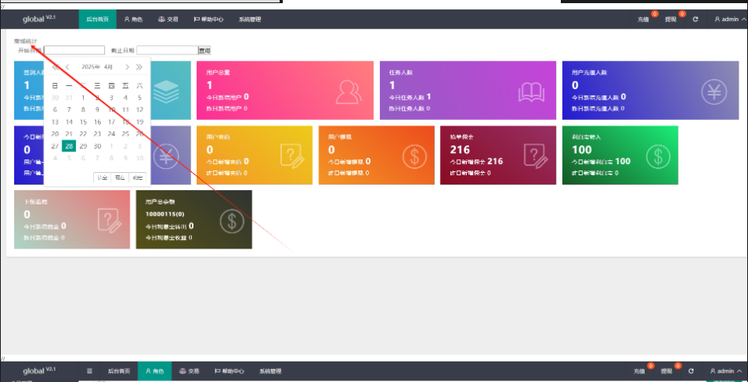Viewport: 748px width, 382px height.
Task: Open the 提现 notifications link in top bar
Action: [x=671, y=19]
